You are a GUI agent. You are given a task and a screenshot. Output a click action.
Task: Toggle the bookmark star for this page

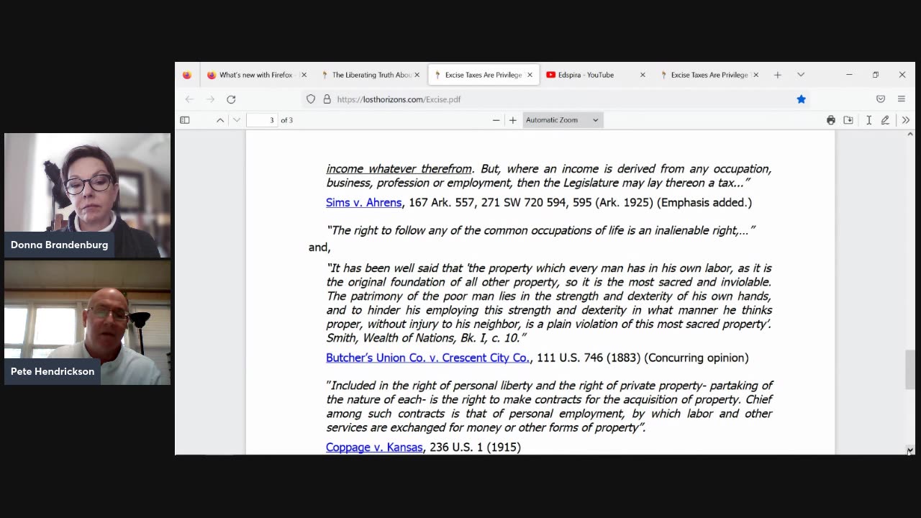801,99
